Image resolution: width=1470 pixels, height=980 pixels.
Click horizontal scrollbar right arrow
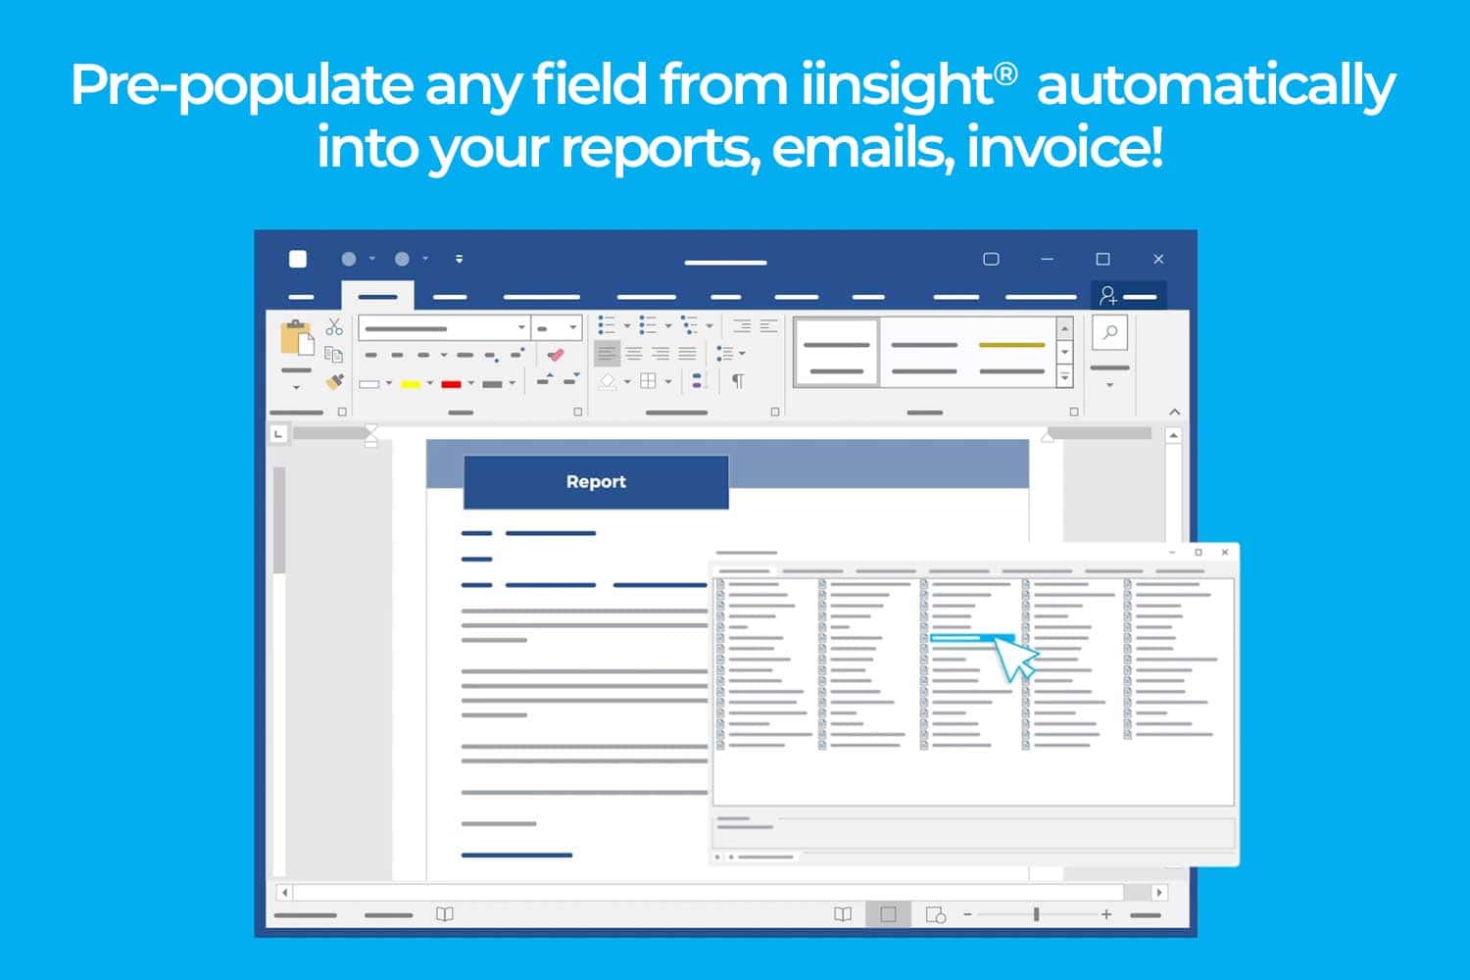coord(1159,893)
